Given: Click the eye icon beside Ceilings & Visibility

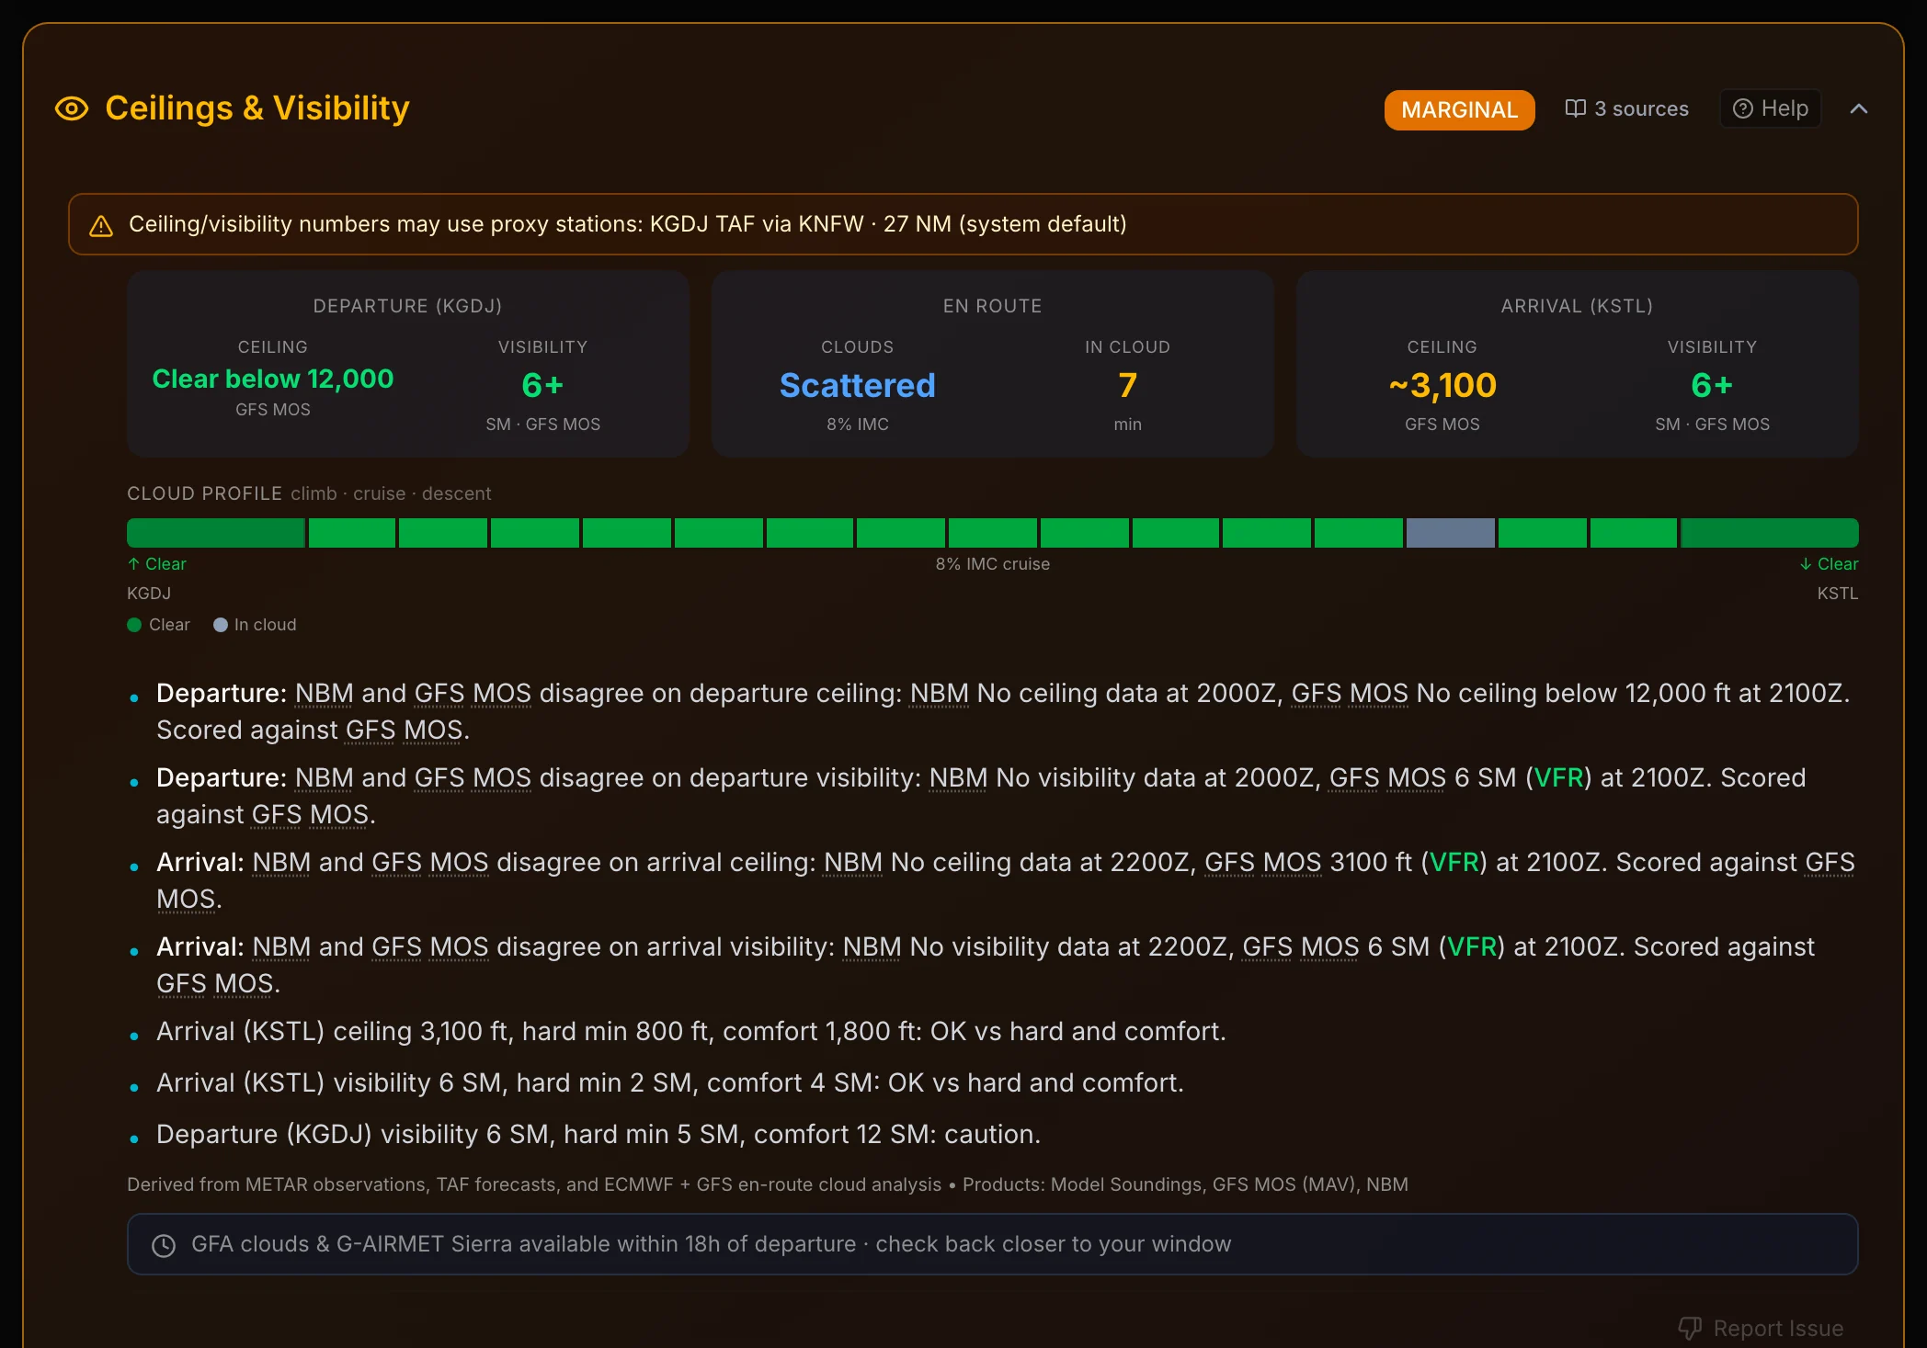Looking at the screenshot, I should [72, 108].
